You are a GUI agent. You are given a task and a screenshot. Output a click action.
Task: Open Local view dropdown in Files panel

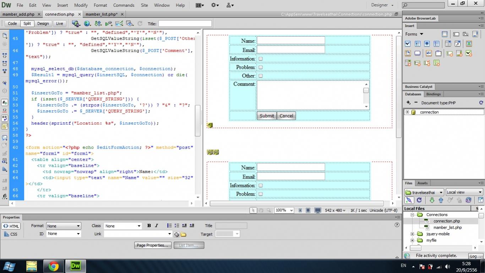point(464,192)
